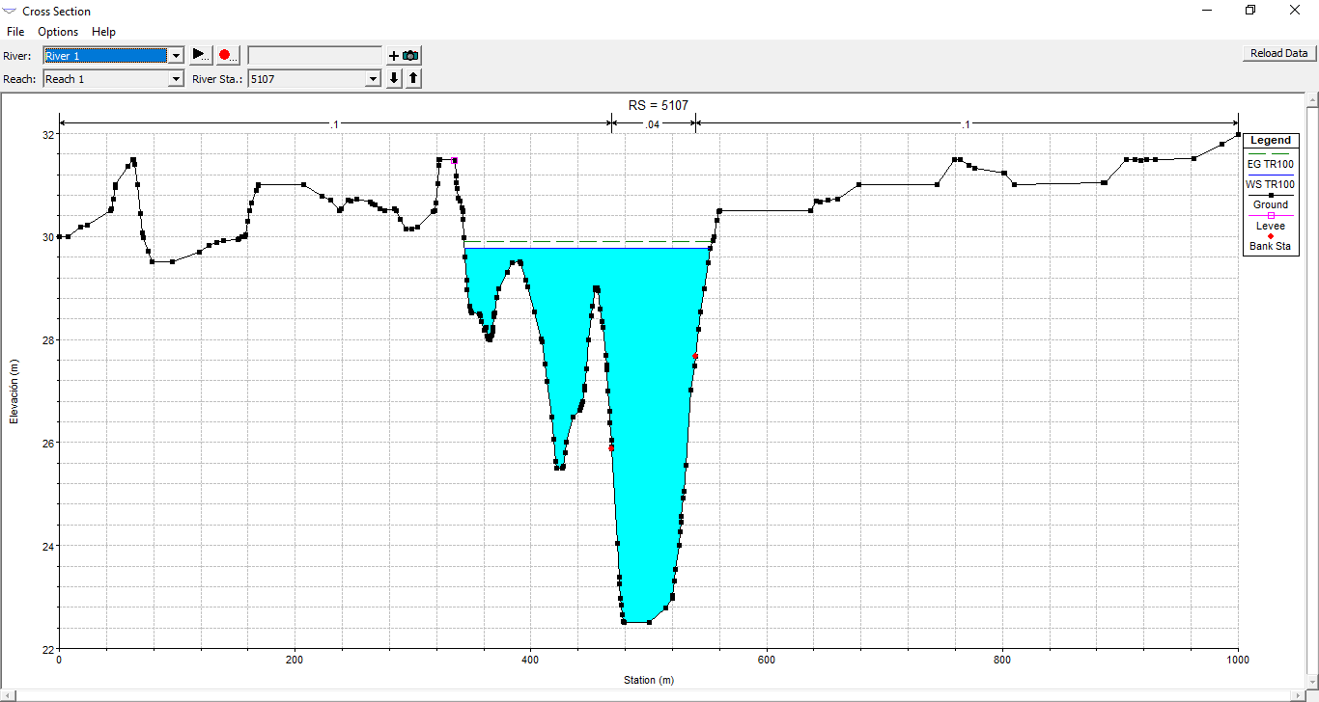Click the left bank station red marker
Viewport: 1319px width, 702px height.
point(611,447)
